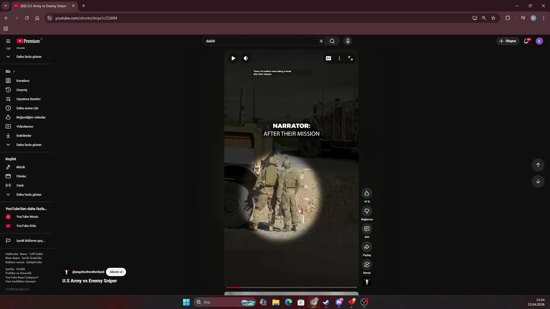Open the notifications bell
The image size is (550, 309).
526,41
